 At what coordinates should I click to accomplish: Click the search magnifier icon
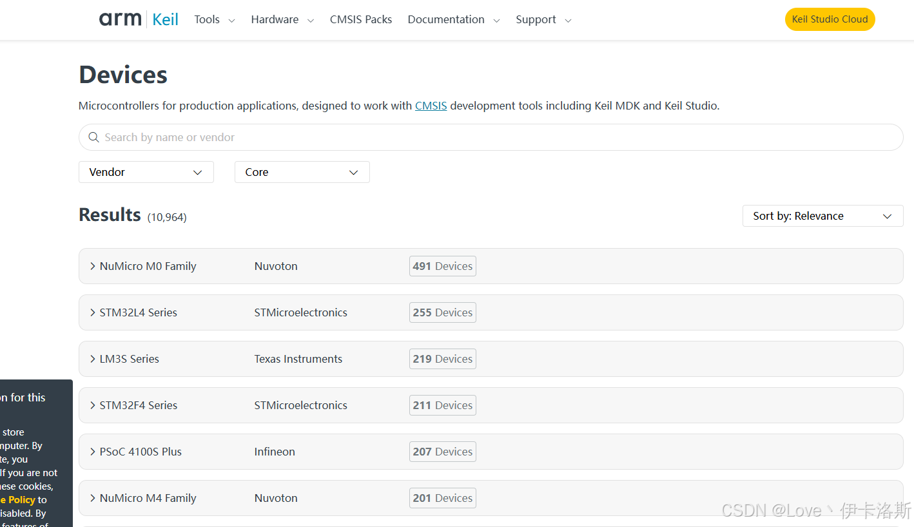(93, 137)
